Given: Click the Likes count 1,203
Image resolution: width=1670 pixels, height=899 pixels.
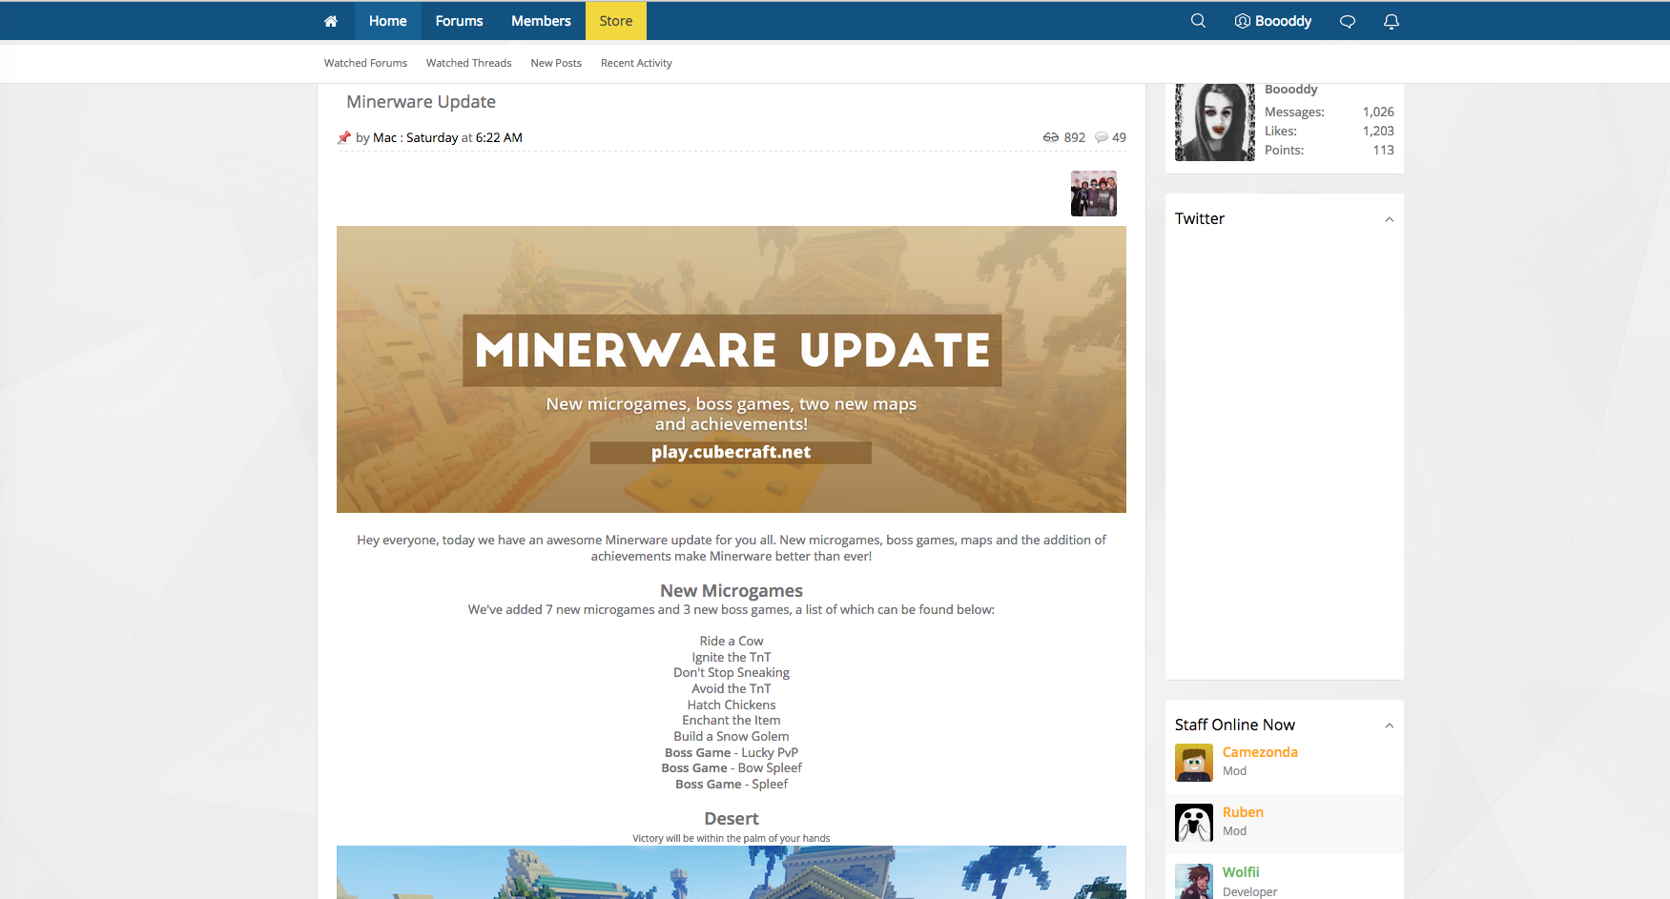Looking at the screenshot, I should click(x=1378, y=131).
